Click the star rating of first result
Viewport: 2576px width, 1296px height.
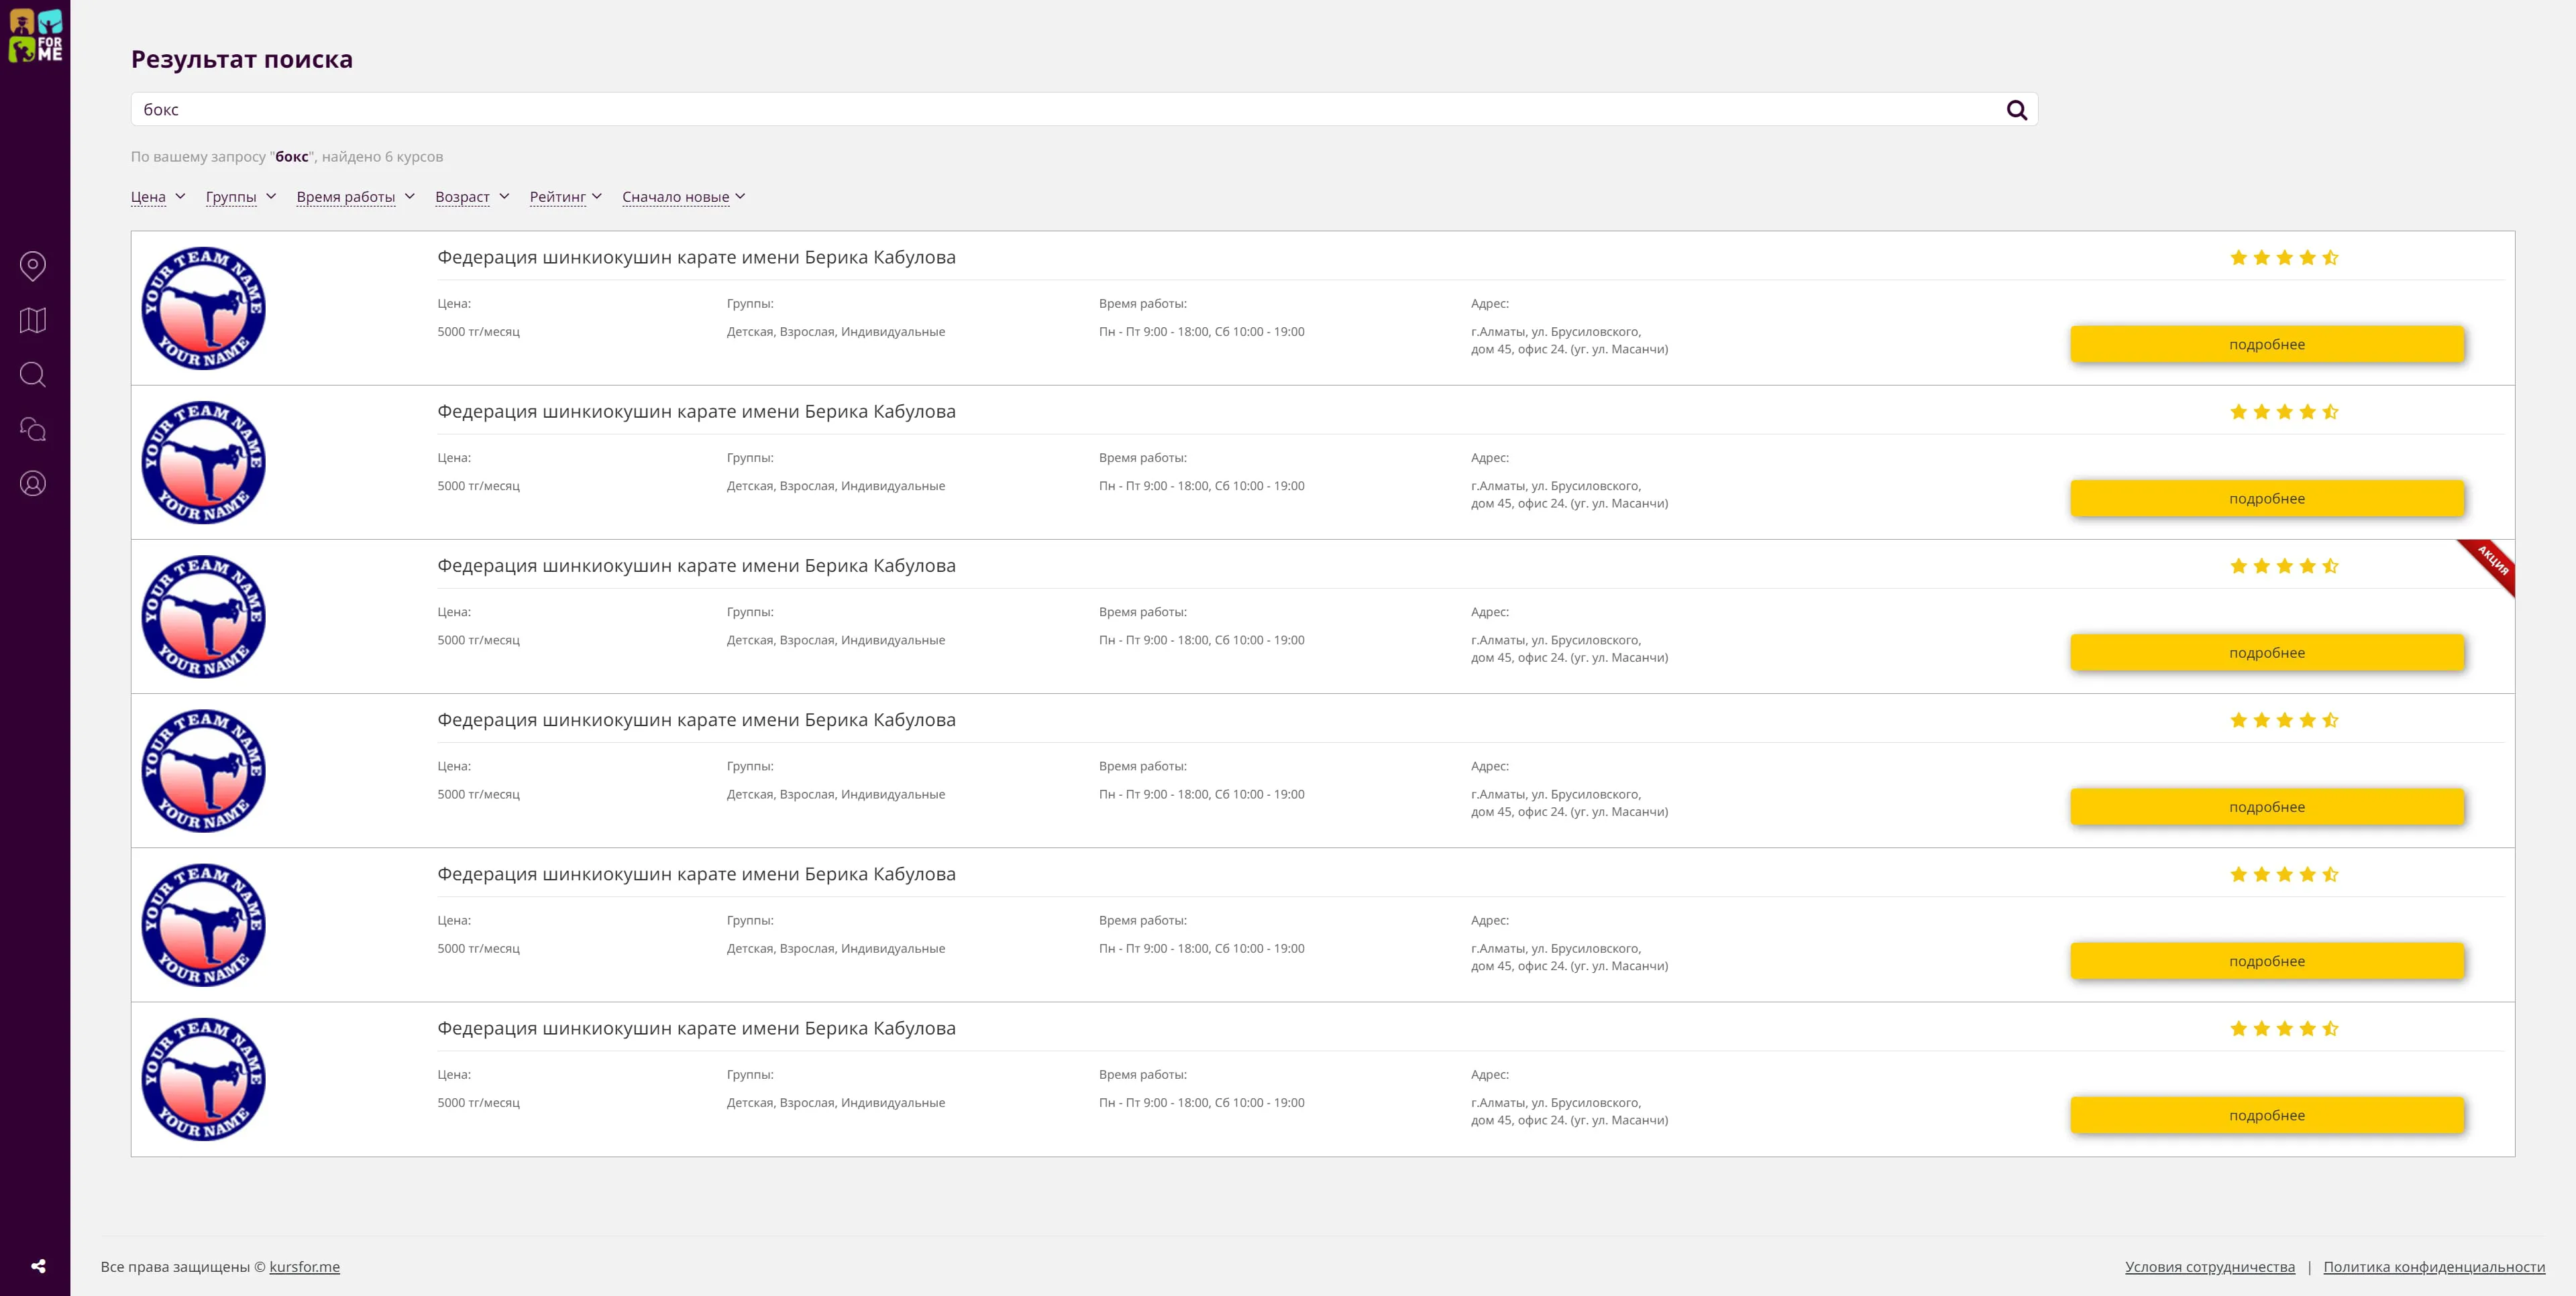tap(2284, 258)
